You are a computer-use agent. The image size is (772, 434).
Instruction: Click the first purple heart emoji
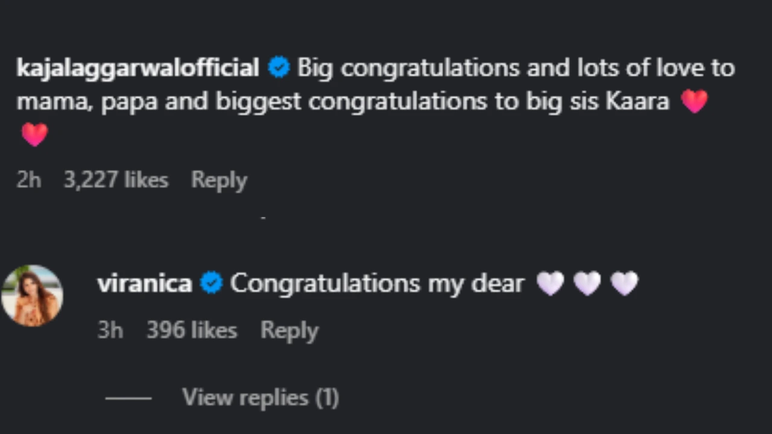[x=549, y=282]
